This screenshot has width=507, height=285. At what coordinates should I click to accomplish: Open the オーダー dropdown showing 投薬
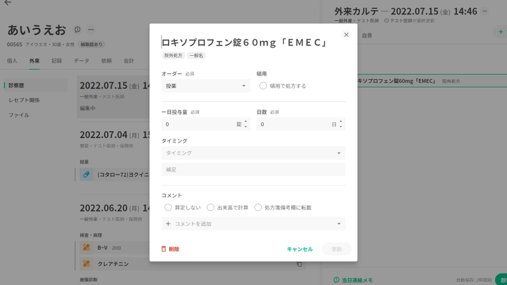point(206,85)
